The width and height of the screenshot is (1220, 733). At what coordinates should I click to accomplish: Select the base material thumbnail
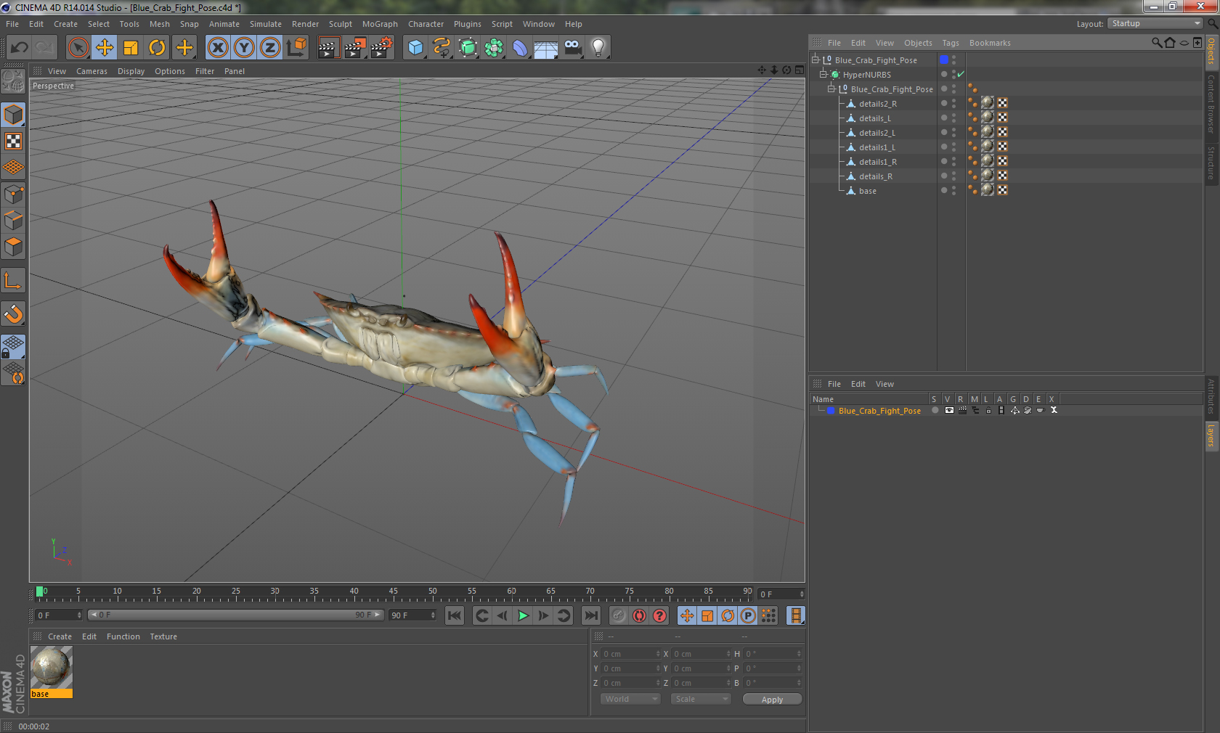pos(52,668)
